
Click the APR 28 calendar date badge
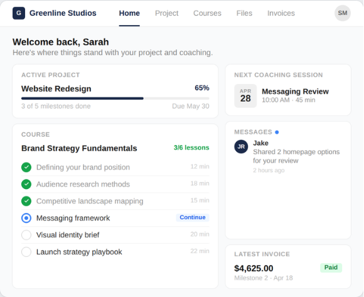245,95
